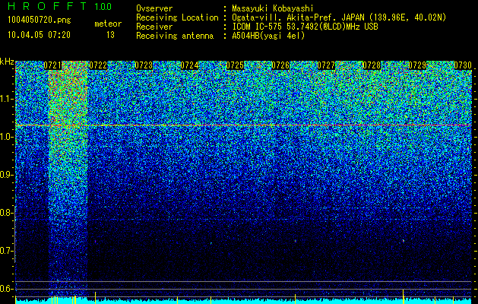Click the 0.6 frequency axis label
This screenshot has width=478, height=304.
pos(6,289)
